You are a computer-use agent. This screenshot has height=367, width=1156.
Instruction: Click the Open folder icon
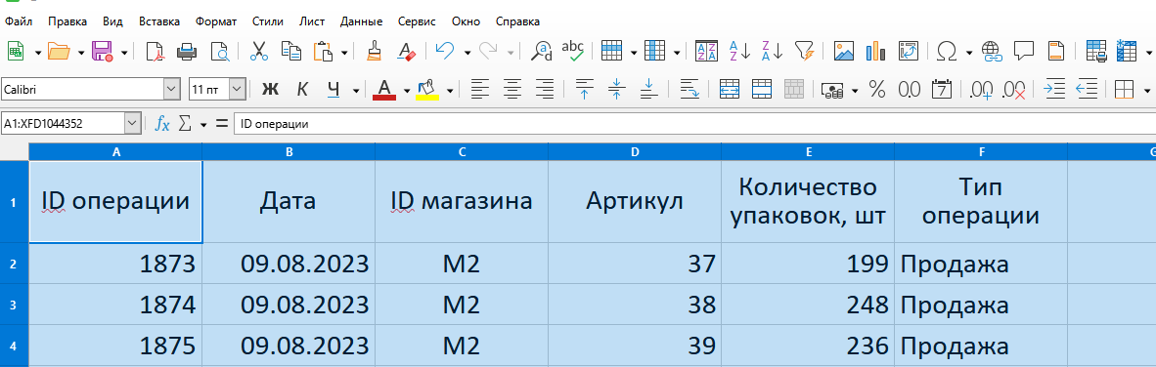pos(59,51)
